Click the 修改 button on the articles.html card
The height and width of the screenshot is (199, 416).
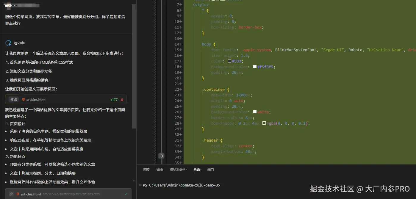click(x=14, y=99)
